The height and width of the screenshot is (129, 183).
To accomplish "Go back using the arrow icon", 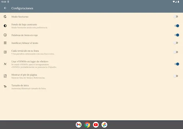I will coord(5,8).
